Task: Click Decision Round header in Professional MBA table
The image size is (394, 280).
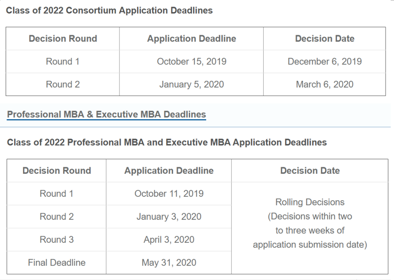Action: tap(56, 171)
